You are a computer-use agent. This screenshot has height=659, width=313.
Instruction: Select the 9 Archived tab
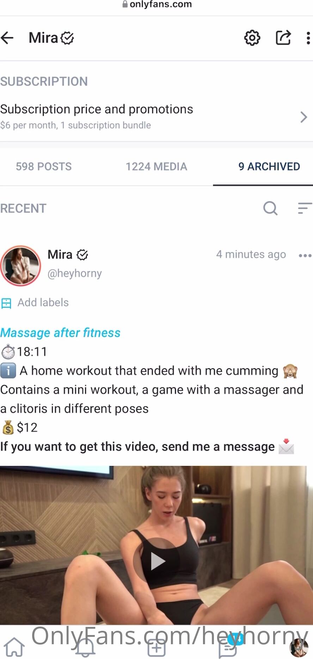pyautogui.click(x=269, y=166)
